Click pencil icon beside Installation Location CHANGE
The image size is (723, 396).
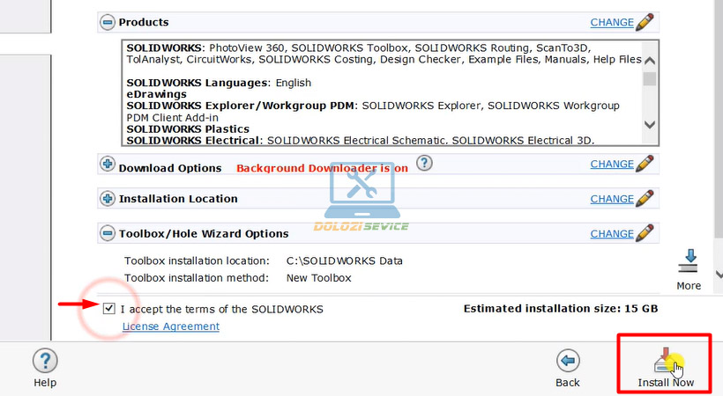(x=645, y=199)
